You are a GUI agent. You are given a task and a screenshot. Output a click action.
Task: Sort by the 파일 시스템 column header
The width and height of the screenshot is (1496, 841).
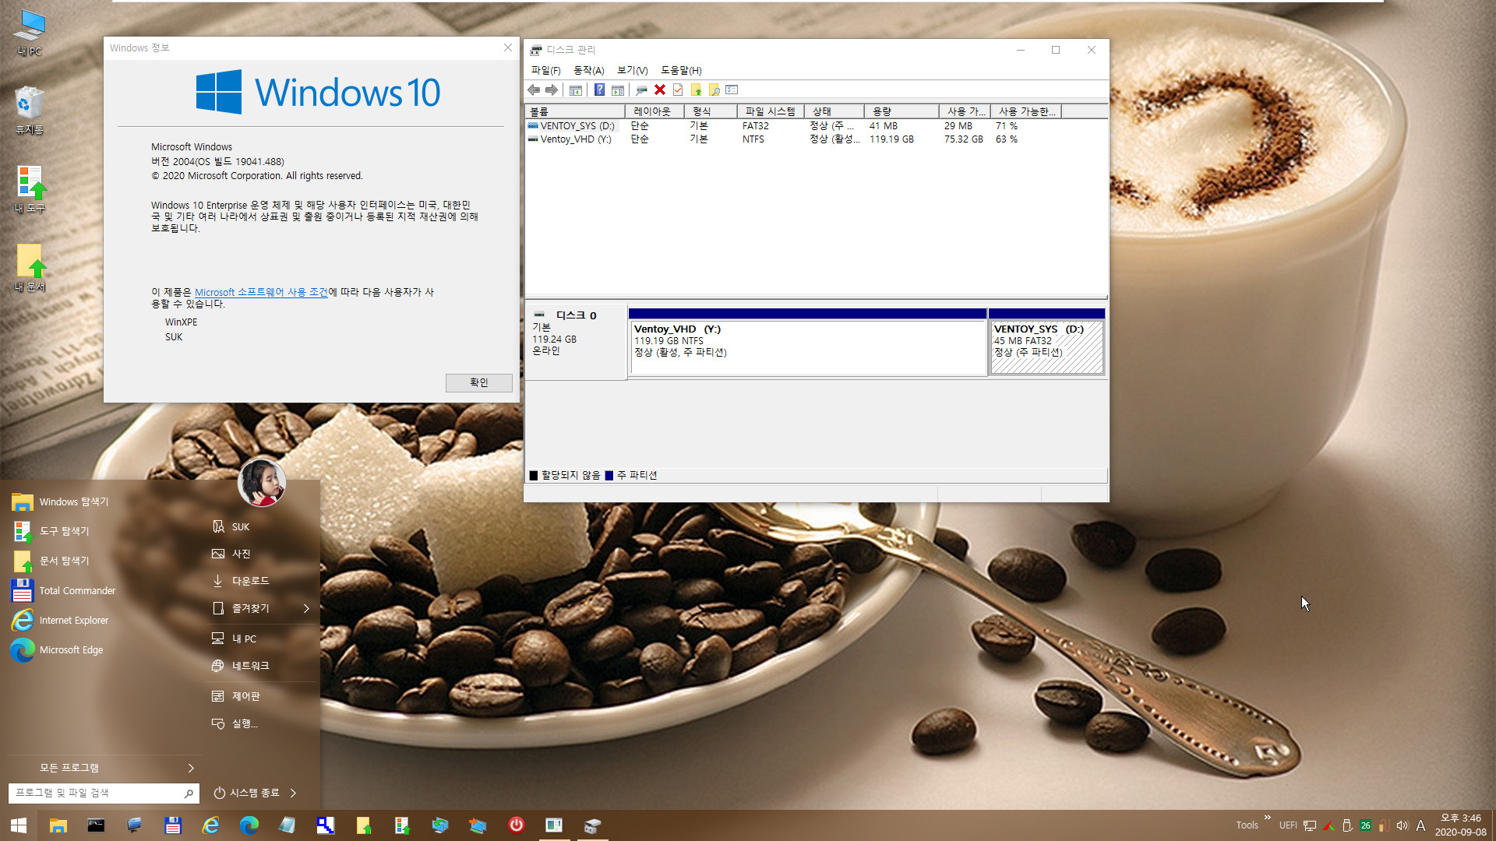click(771, 111)
